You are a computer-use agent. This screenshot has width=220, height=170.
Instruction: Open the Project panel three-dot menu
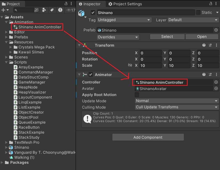(71, 4)
